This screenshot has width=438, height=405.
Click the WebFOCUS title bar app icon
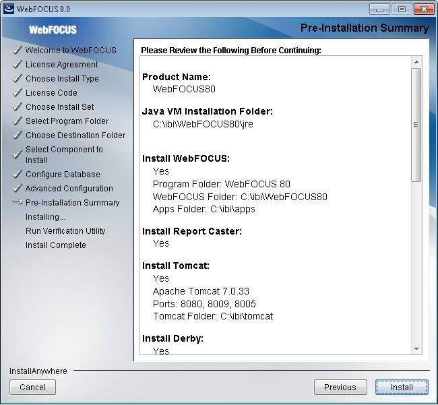(8, 9)
